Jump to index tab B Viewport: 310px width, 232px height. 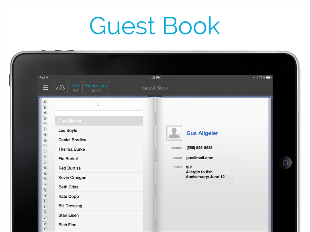45,108
